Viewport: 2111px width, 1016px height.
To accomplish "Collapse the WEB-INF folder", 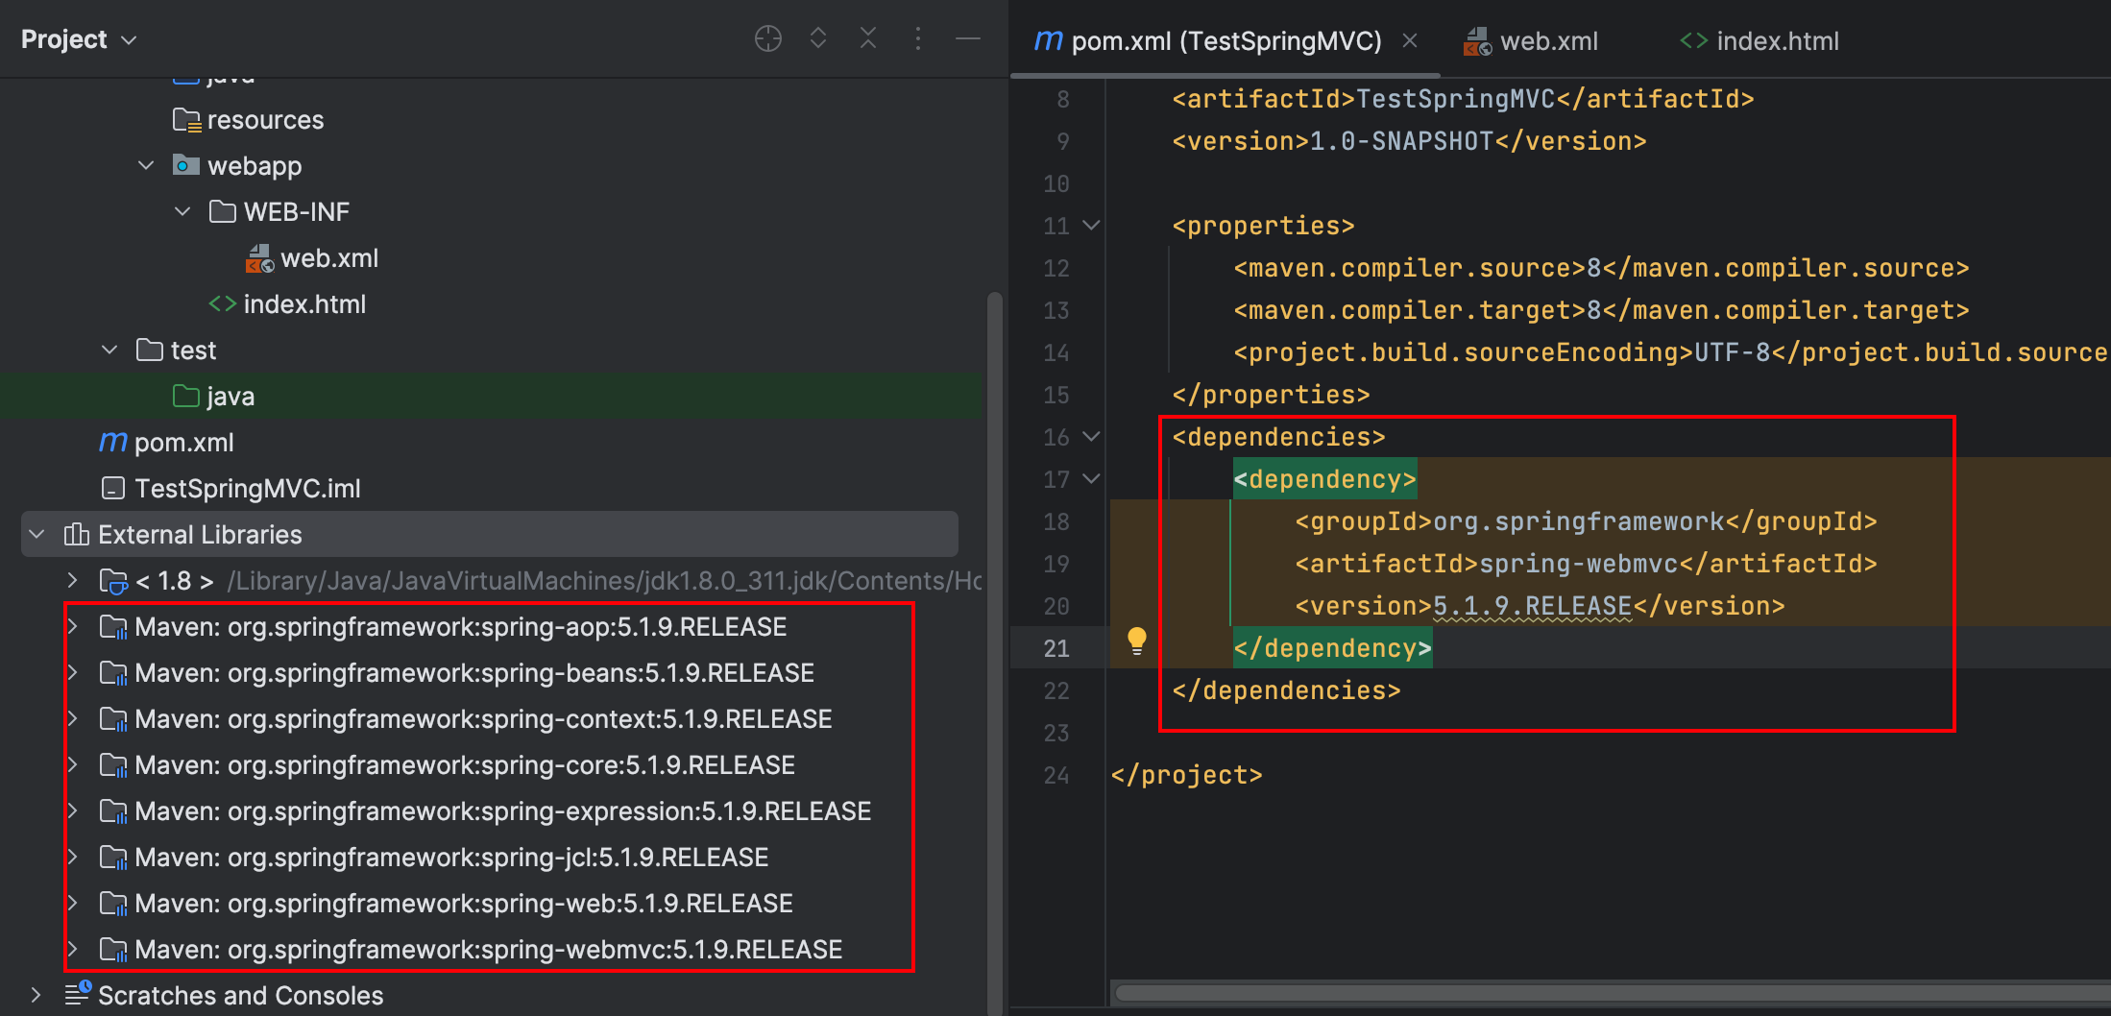I will click(x=182, y=212).
